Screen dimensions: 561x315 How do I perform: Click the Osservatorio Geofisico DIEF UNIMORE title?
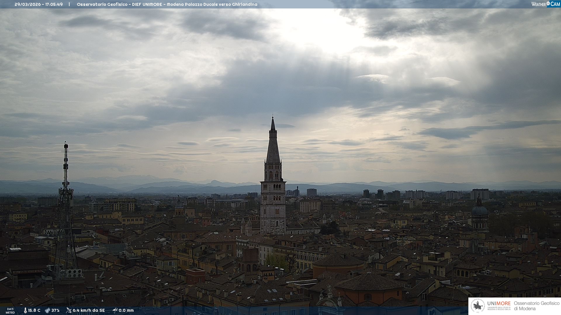[x=167, y=4]
